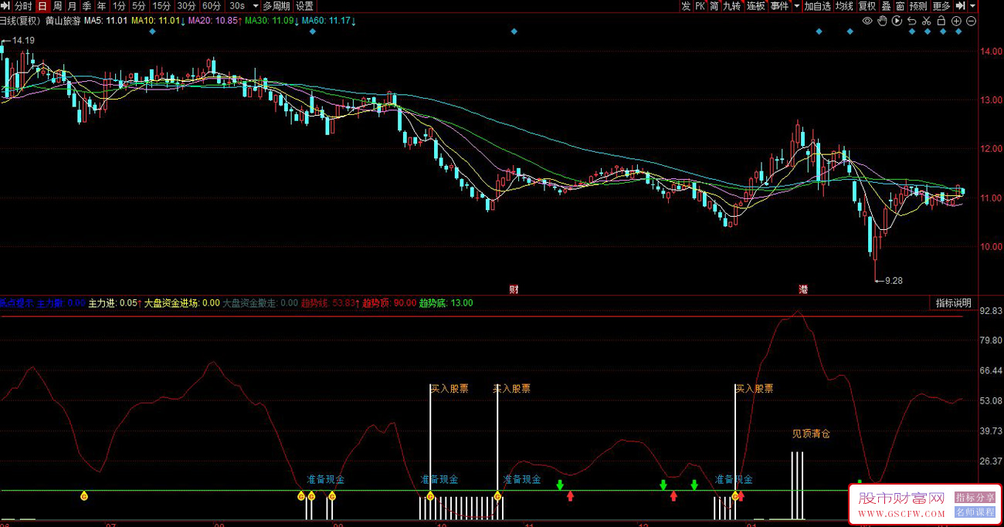1004x527 pixels.
Task: Click the 发 button
Action: (x=686, y=6)
